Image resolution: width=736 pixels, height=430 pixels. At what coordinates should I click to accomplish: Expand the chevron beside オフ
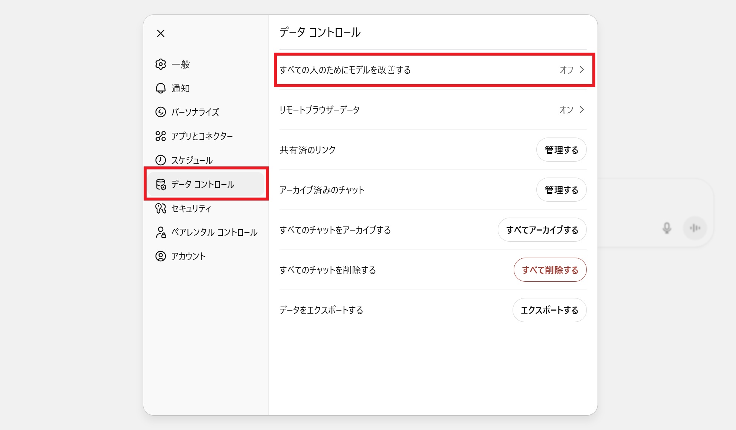[582, 70]
